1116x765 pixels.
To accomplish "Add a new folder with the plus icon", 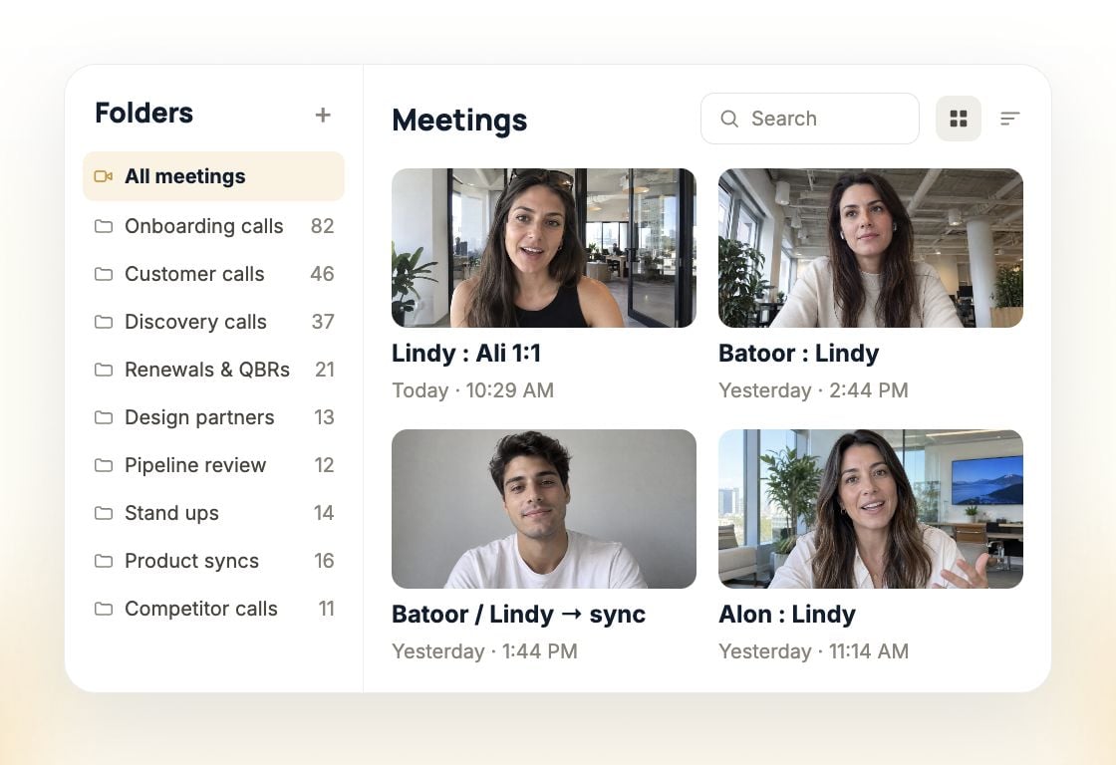I will (323, 115).
